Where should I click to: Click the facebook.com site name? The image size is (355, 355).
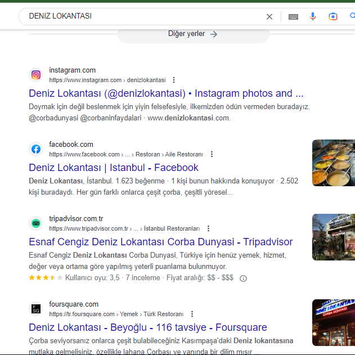pos(71,145)
